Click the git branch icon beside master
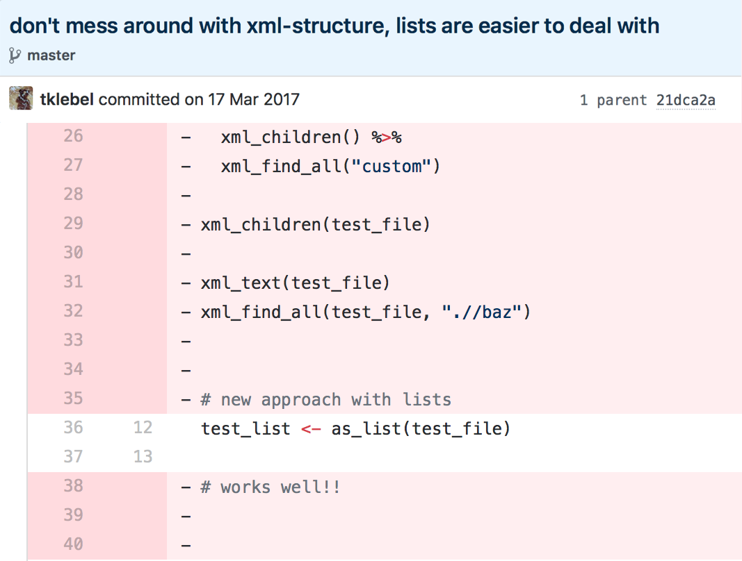Viewport: 742px width, 561px height. click(x=15, y=56)
